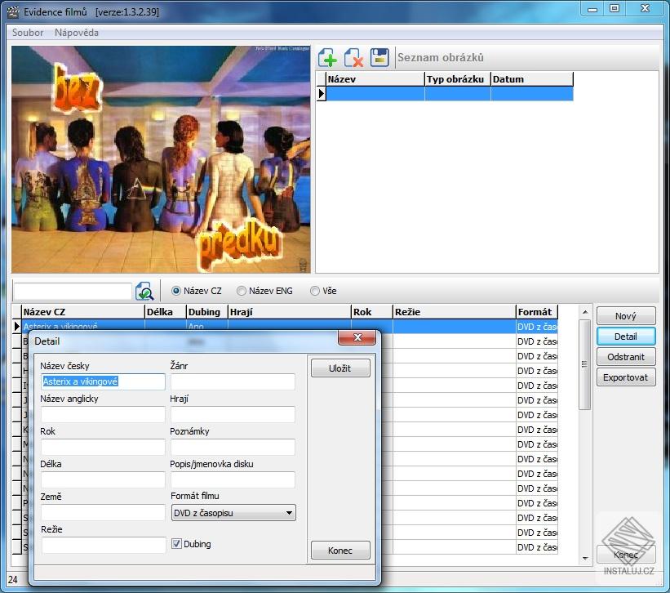Delete the selected image icon

click(x=354, y=57)
